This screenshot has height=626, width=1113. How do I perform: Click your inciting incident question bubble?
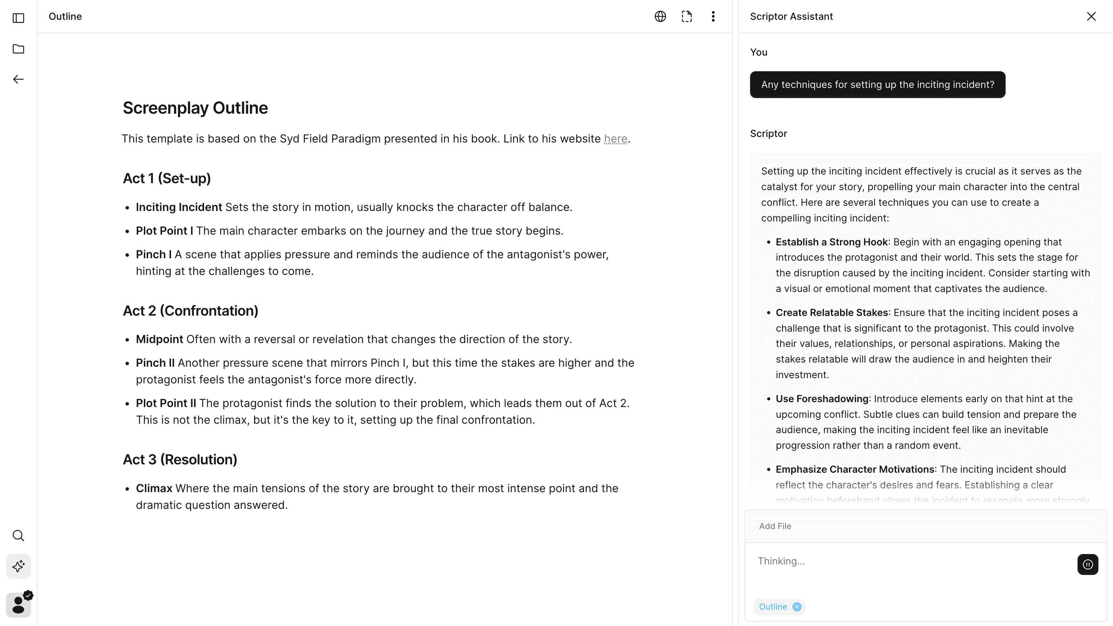(878, 84)
